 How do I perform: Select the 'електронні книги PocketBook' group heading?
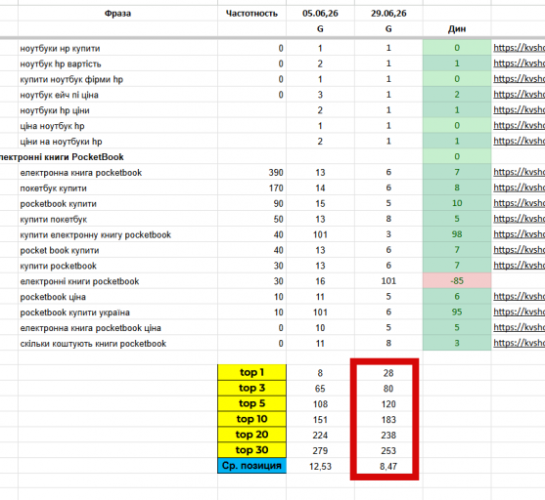click(62, 157)
